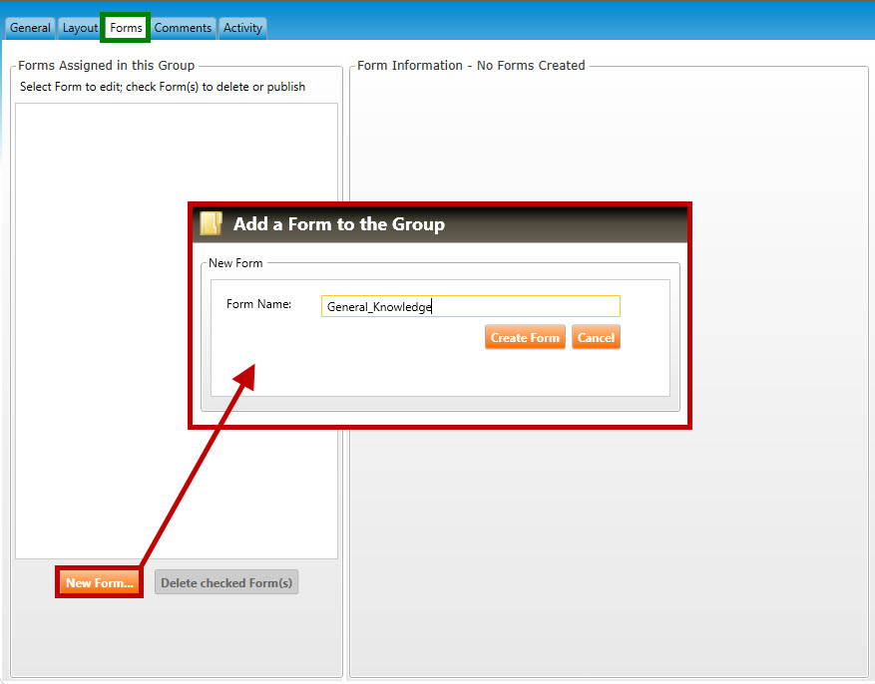The width and height of the screenshot is (875, 684).
Task: Click the 'New Form' group box label
Action: click(x=235, y=263)
